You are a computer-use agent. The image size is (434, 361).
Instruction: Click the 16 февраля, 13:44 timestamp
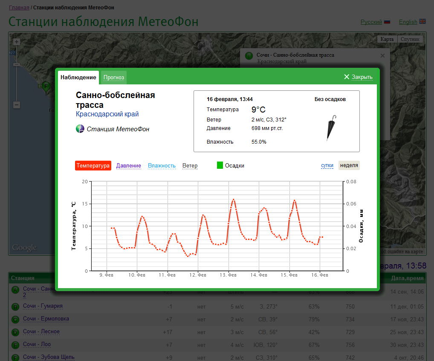pyautogui.click(x=230, y=99)
